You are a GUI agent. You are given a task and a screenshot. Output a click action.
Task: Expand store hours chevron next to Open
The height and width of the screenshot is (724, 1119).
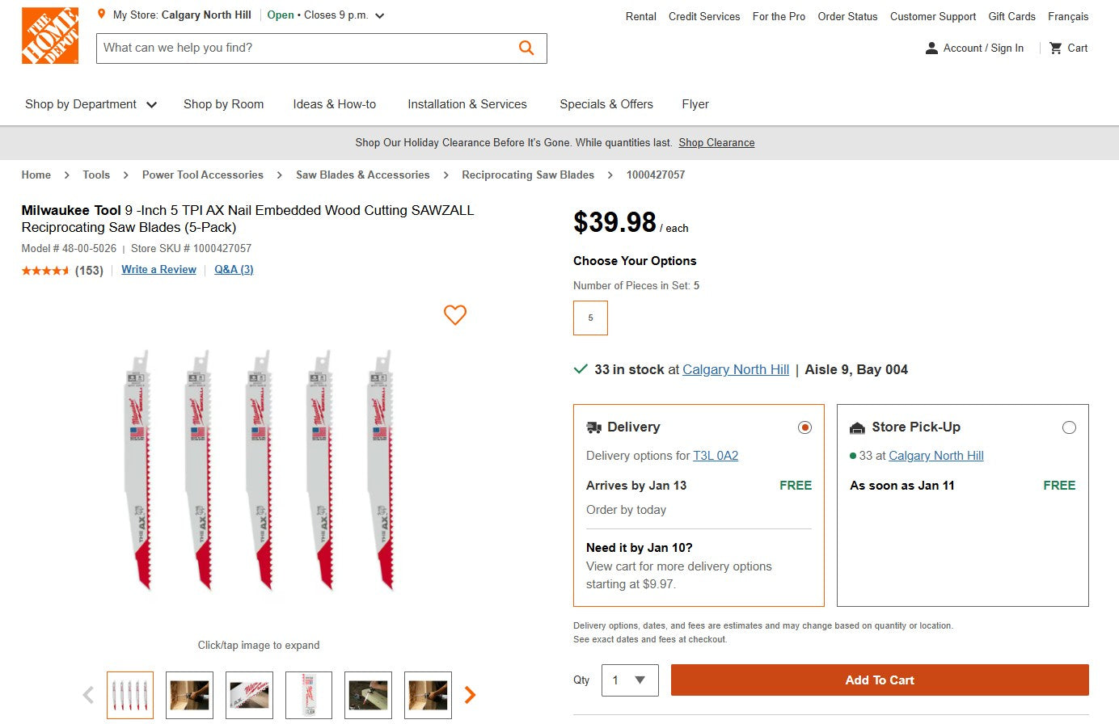(378, 15)
